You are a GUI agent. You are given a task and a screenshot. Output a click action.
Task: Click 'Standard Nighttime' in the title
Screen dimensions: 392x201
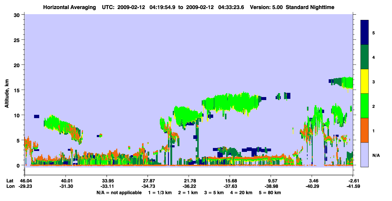click(x=310, y=7)
